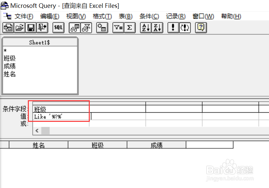269x188 pixels.
Task: Toggle the Show/Hide Criteria icon
Action: point(86,28)
